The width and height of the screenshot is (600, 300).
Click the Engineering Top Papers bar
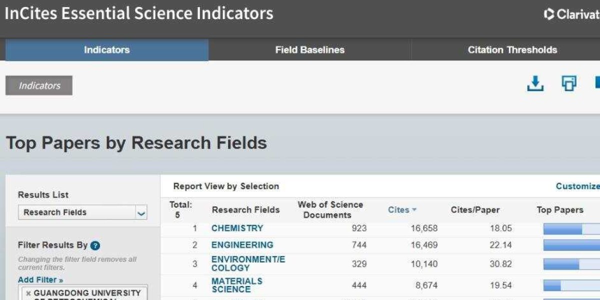pos(571,245)
